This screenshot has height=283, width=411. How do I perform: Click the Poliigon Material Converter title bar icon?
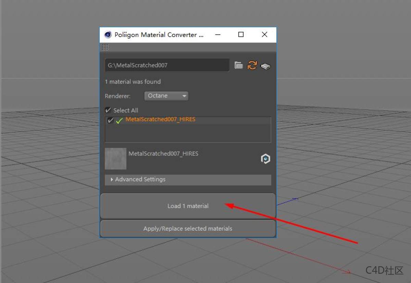point(108,35)
